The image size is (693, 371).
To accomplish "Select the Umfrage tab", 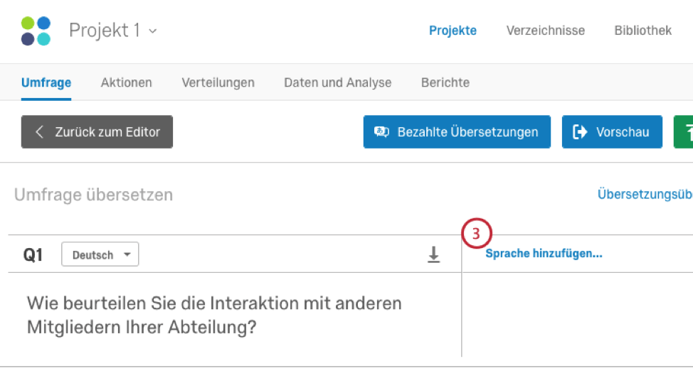I will 46,82.
